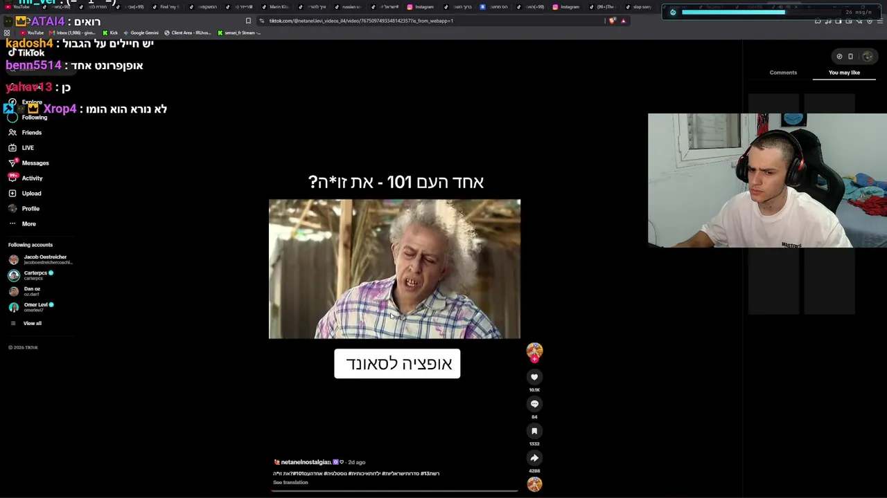Open the profile avatar in TikTok's top-right
The width and height of the screenshot is (887, 498).
click(868, 57)
